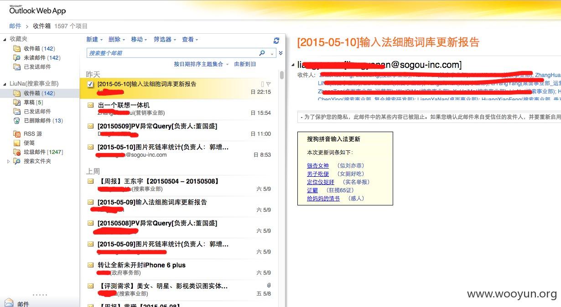Screen dimensions: 561x307
Task: Click 已发送邮件 icon under LiuNa mailbox
Action: (x=17, y=112)
